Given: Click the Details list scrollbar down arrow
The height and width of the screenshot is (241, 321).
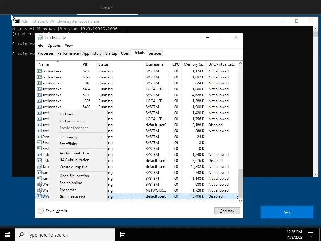Looking at the screenshot, I should tap(240, 201).
